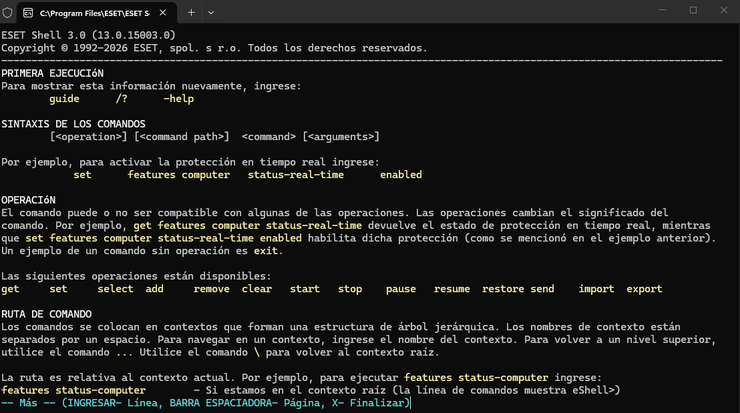Click the copyright 1992-2026 ESET line
The image size is (740, 413).
[214, 47]
